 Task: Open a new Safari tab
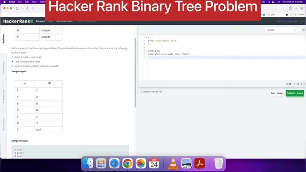(x=296, y=8)
